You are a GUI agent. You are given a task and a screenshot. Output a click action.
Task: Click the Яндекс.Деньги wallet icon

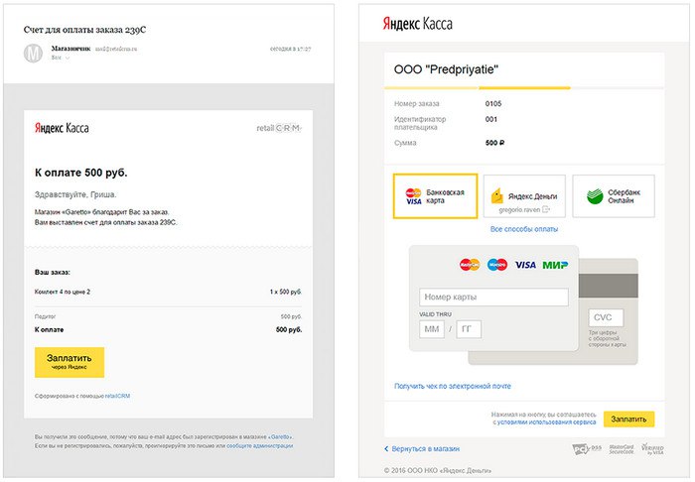497,195
